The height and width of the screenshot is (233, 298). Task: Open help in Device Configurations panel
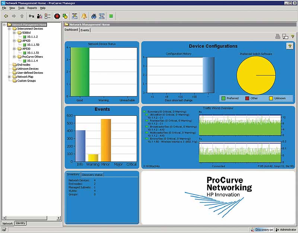pyautogui.click(x=289, y=46)
